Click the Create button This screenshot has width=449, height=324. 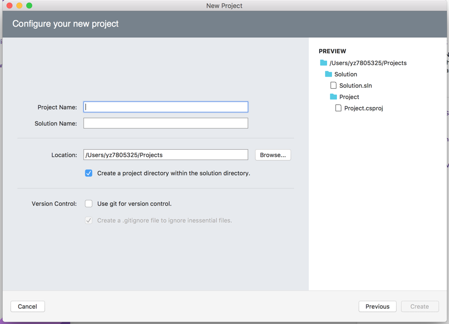420,307
